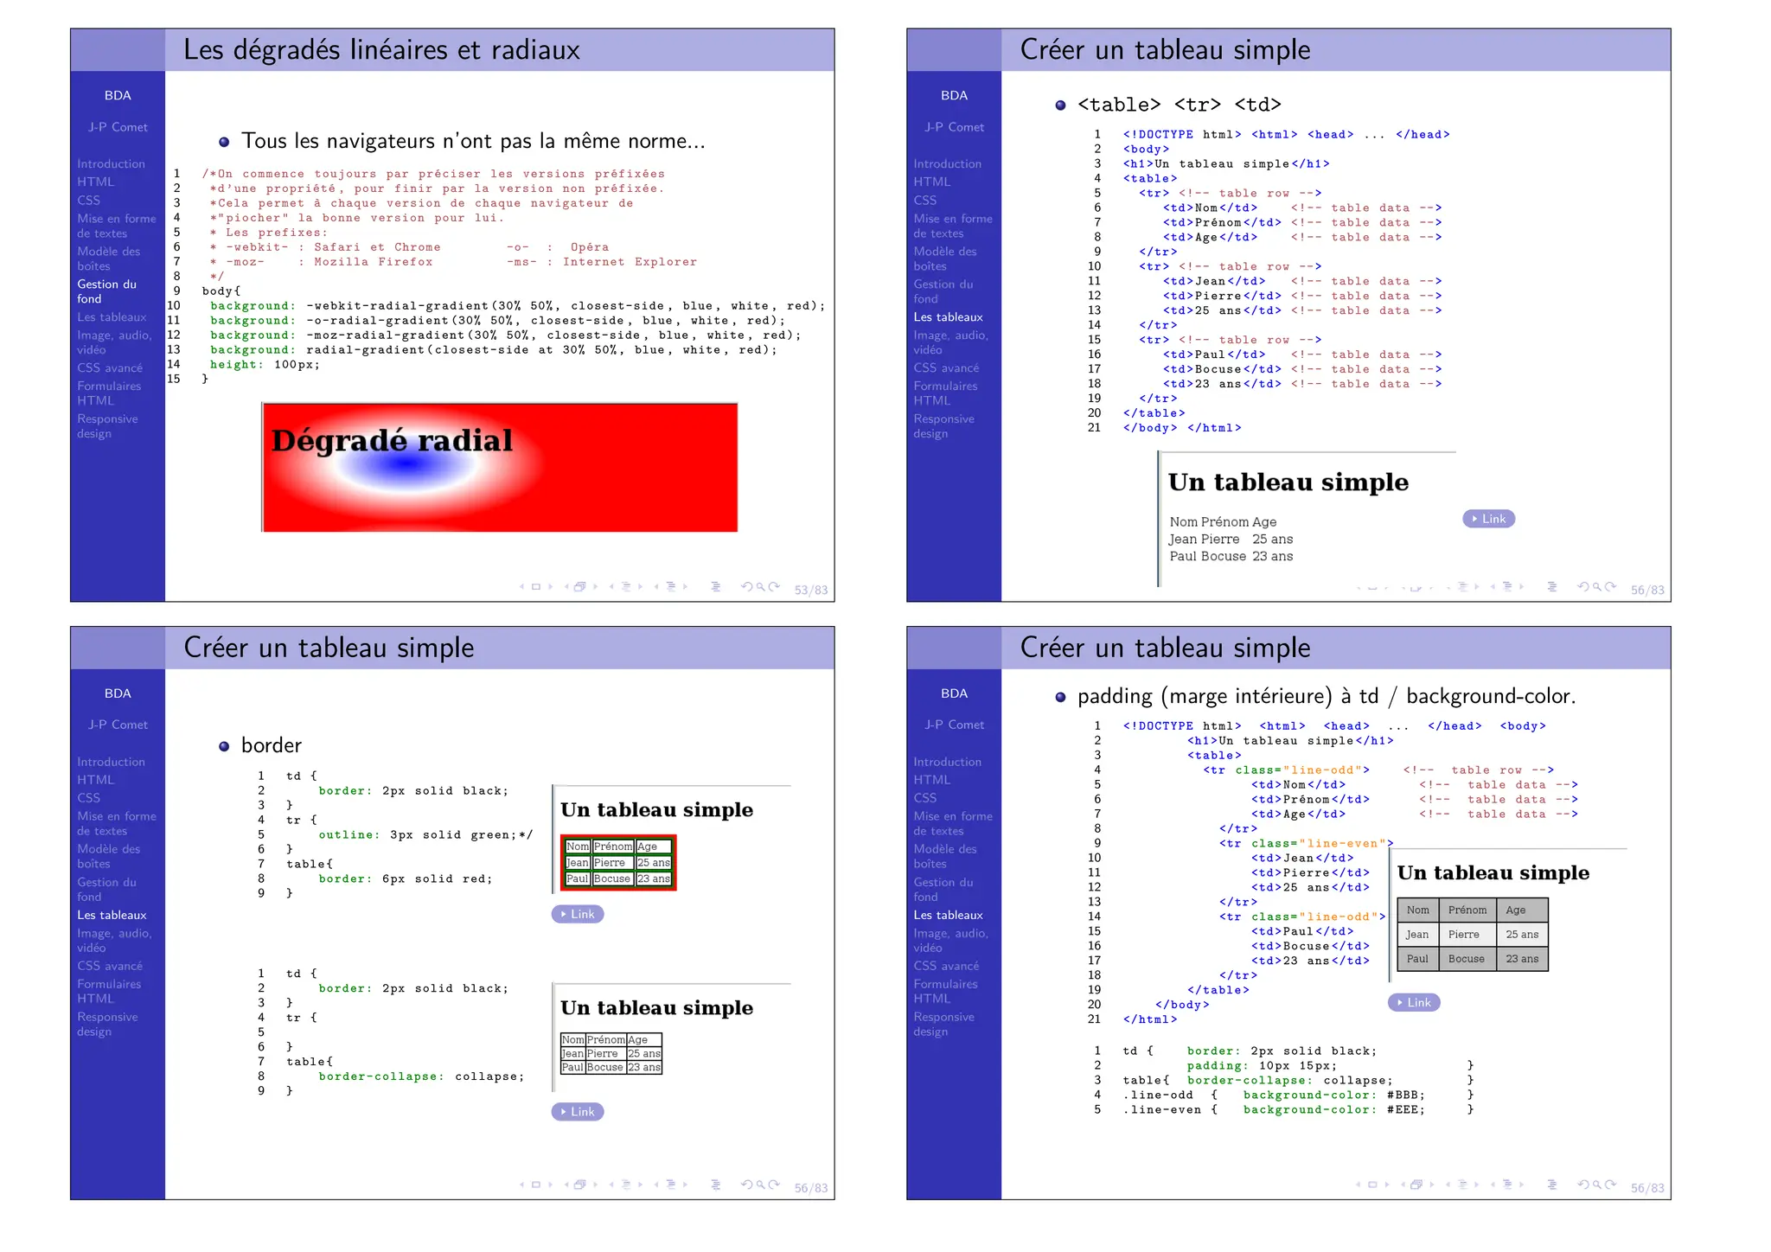This screenshot has width=1771, height=1252.
Task: Click the Link button under the collapsed-border table
Action: [578, 1112]
